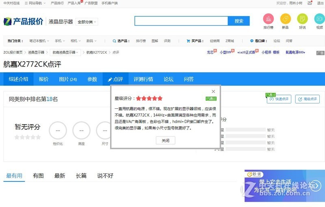Click the arrow circle on 好说 banner
Image resolution: width=325 pixels, height=207 pixels.
coord(316,185)
